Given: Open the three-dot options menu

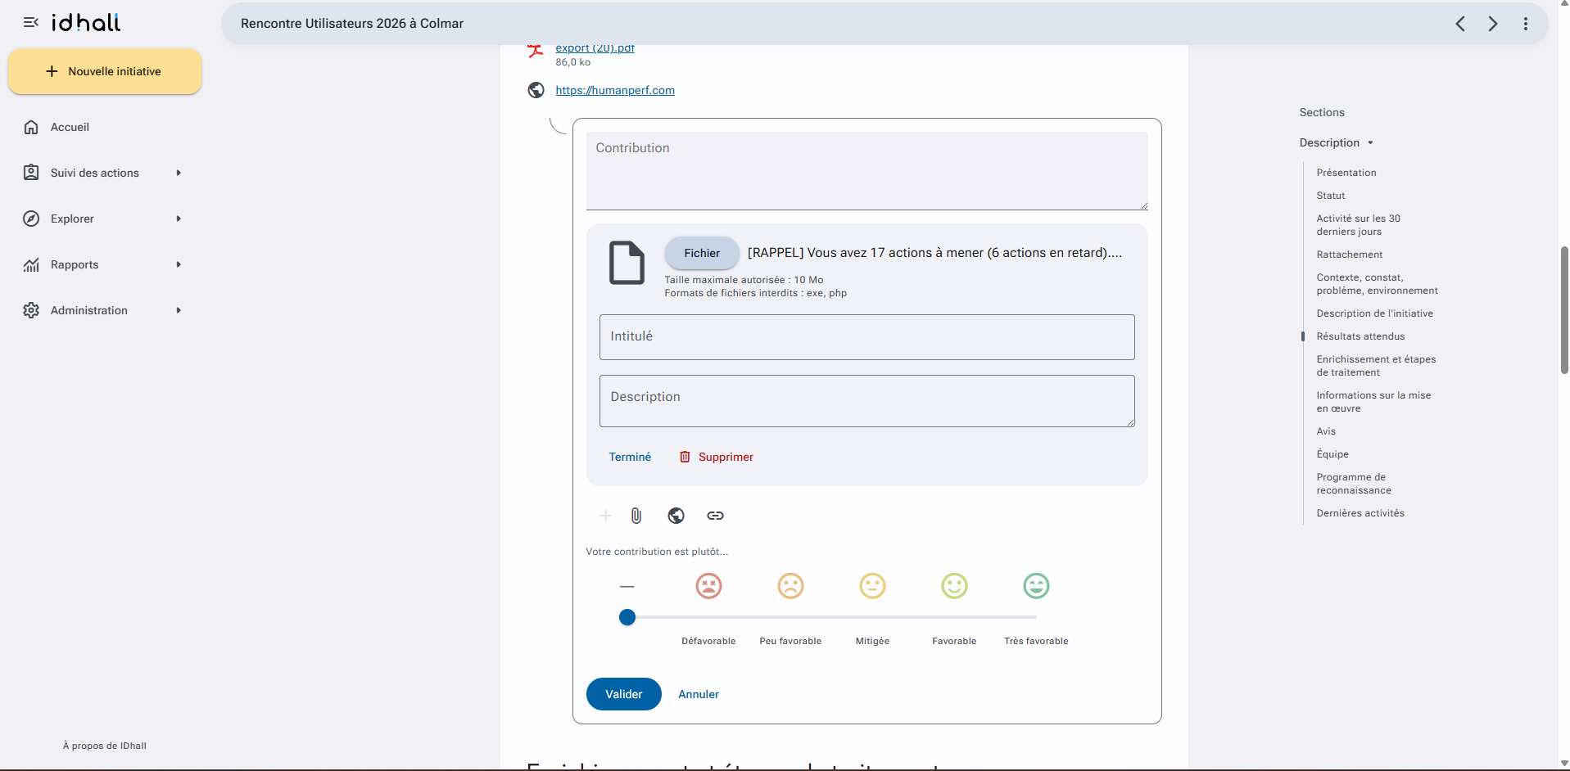Looking at the screenshot, I should point(1526,24).
